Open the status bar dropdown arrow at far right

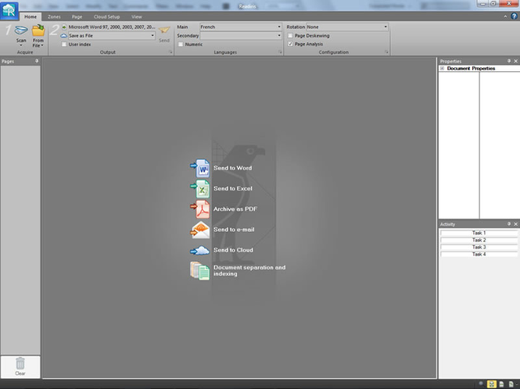point(517,384)
